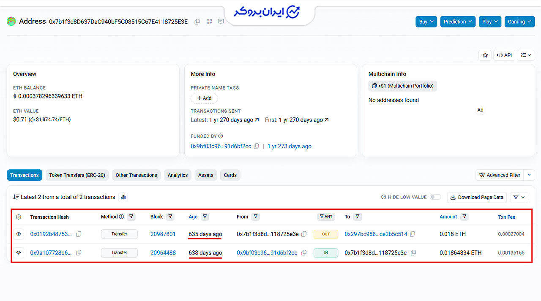Open block 20987801 link
The image size is (541, 301).
click(163, 234)
